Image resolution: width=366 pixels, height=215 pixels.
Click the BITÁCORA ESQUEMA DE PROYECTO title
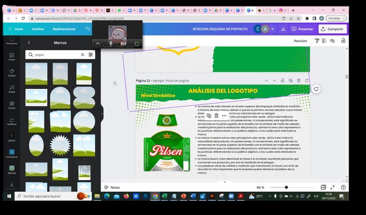coord(220,29)
